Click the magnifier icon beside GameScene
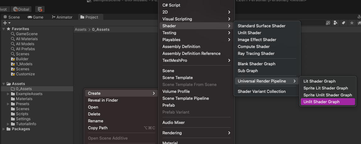361x144 pixels. (13, 34)
